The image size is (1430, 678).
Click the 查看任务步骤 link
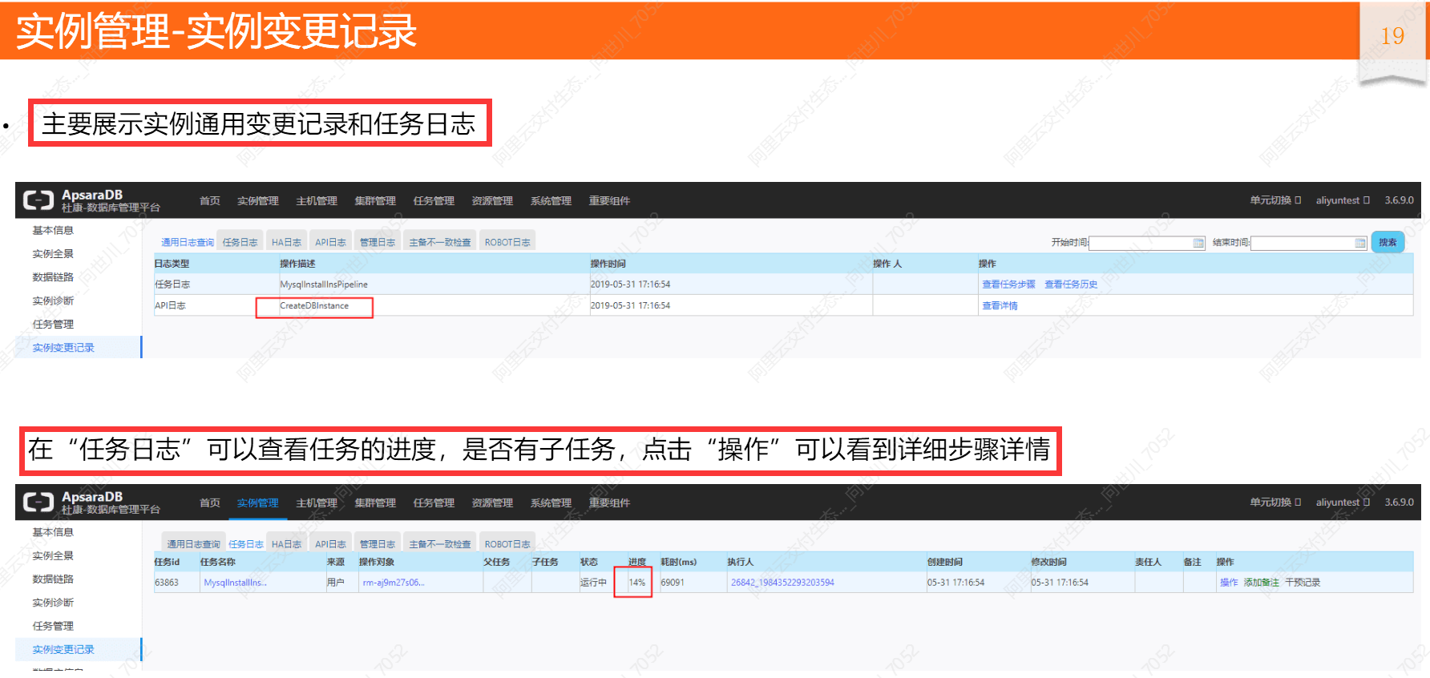click(x=1008, y=285)
